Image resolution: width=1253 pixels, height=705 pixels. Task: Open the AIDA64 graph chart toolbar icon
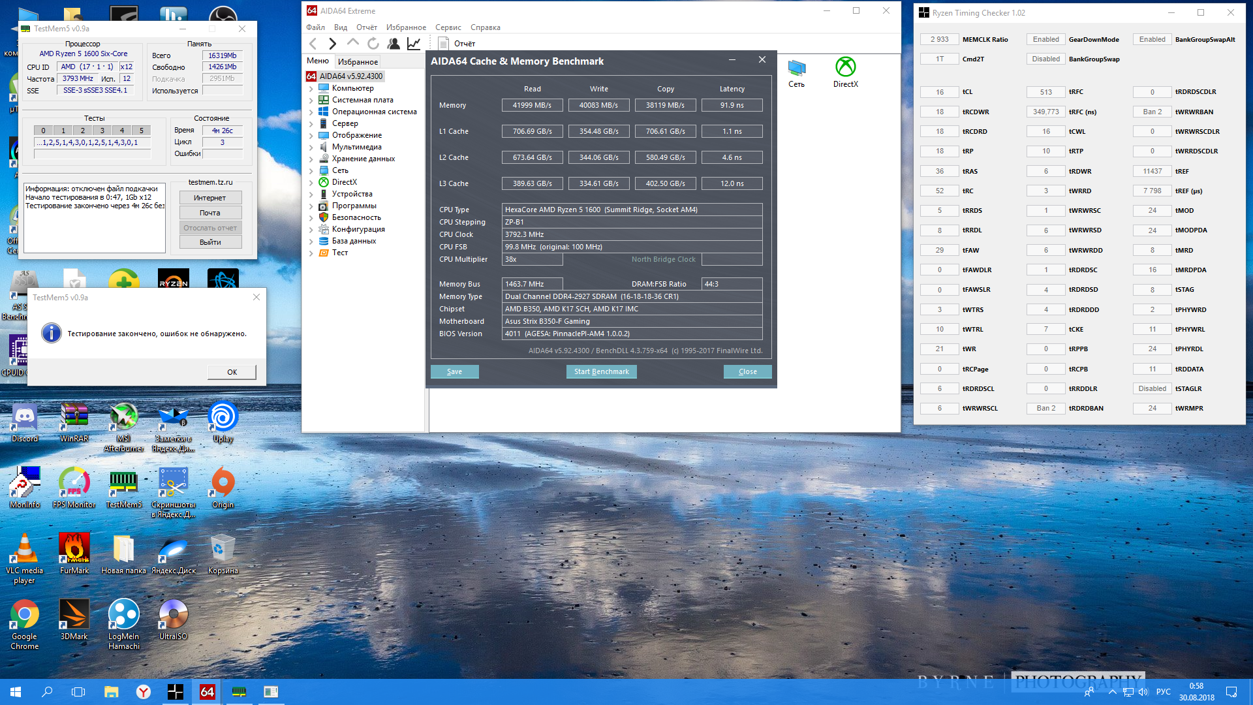[414, 44]
